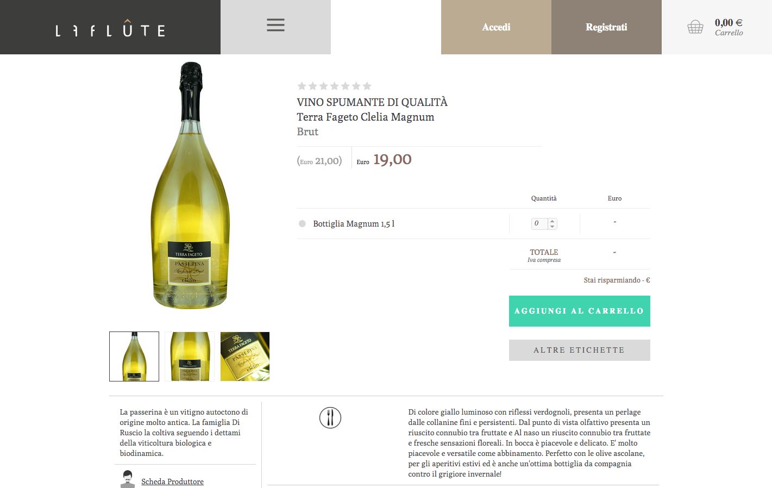This screenshot has height=488, width=772.
Task: Decrease quantity with the down arrow
Action: tap(553, 226)
